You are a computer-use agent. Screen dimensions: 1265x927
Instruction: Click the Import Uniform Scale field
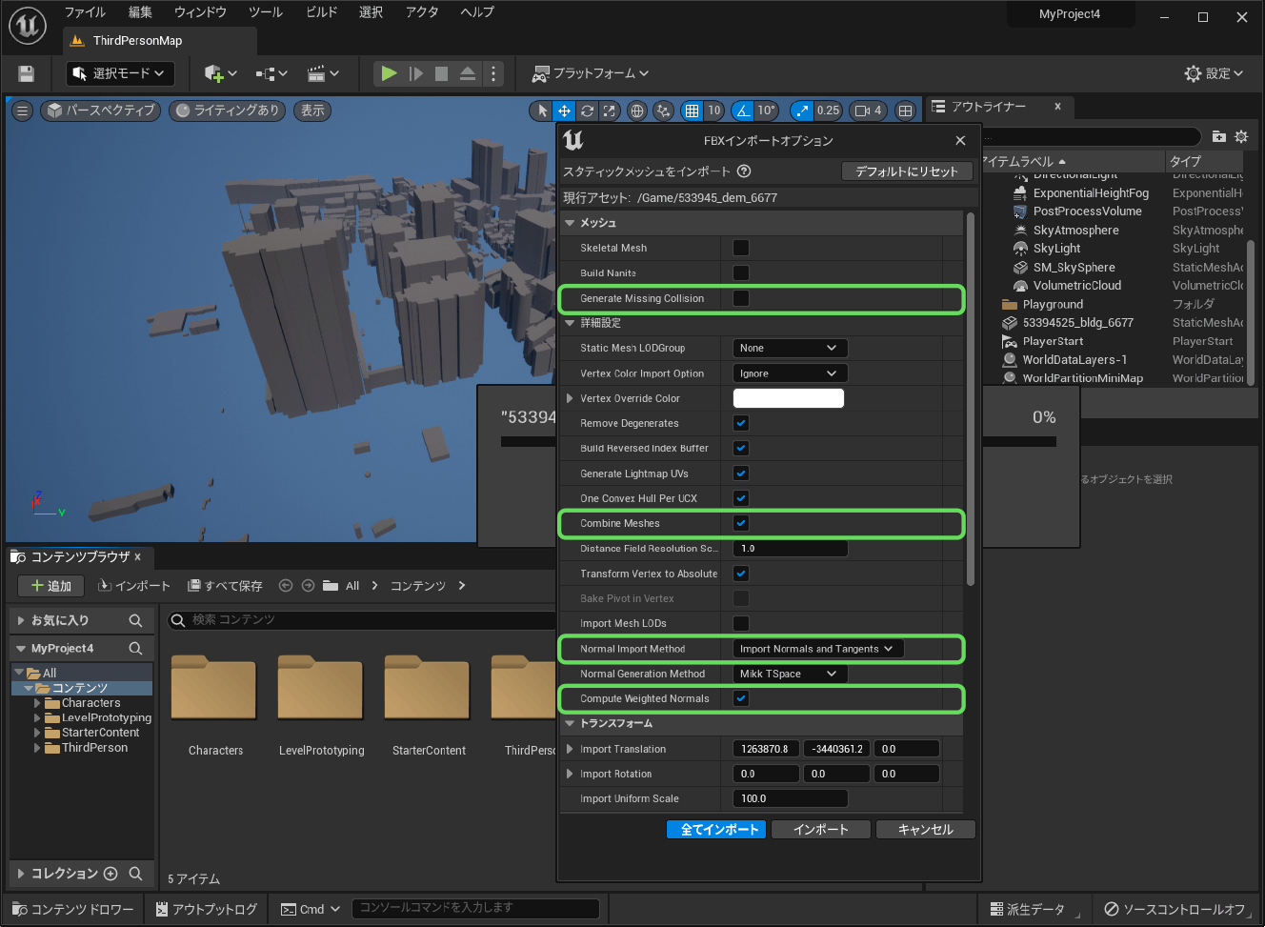click(x=790, y=798)
